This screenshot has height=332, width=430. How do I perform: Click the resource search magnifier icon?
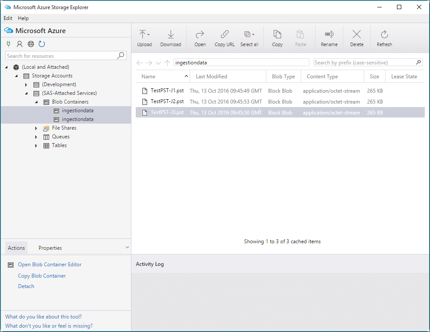tap(121, 56)
